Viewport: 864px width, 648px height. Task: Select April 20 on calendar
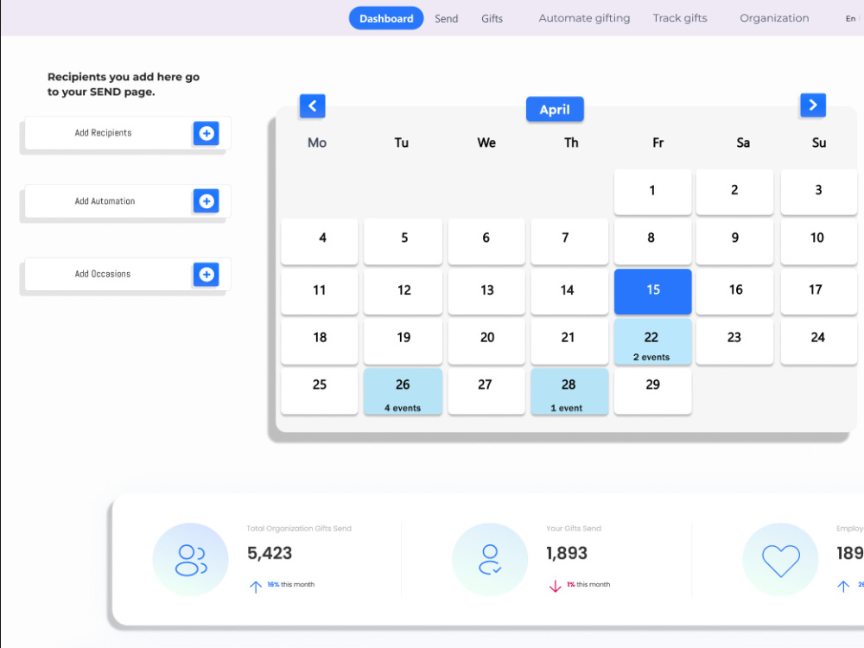point(486,341)
